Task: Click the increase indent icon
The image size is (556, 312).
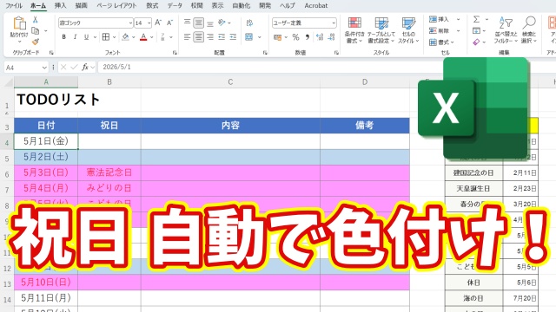Action: (233, 36)
